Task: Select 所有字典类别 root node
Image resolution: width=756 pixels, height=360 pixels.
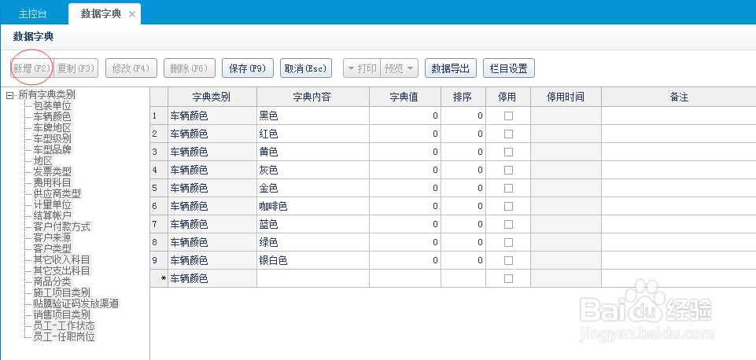Action: (x=46, y=95)
